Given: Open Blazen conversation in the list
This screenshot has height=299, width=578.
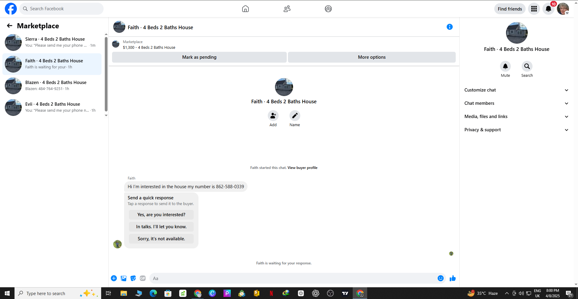Looking at the screenshot, I should coord(52,86).
